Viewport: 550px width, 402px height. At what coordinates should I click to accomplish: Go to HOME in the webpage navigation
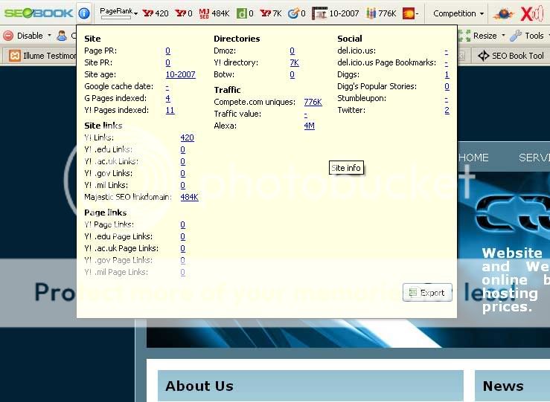point(473,158)
